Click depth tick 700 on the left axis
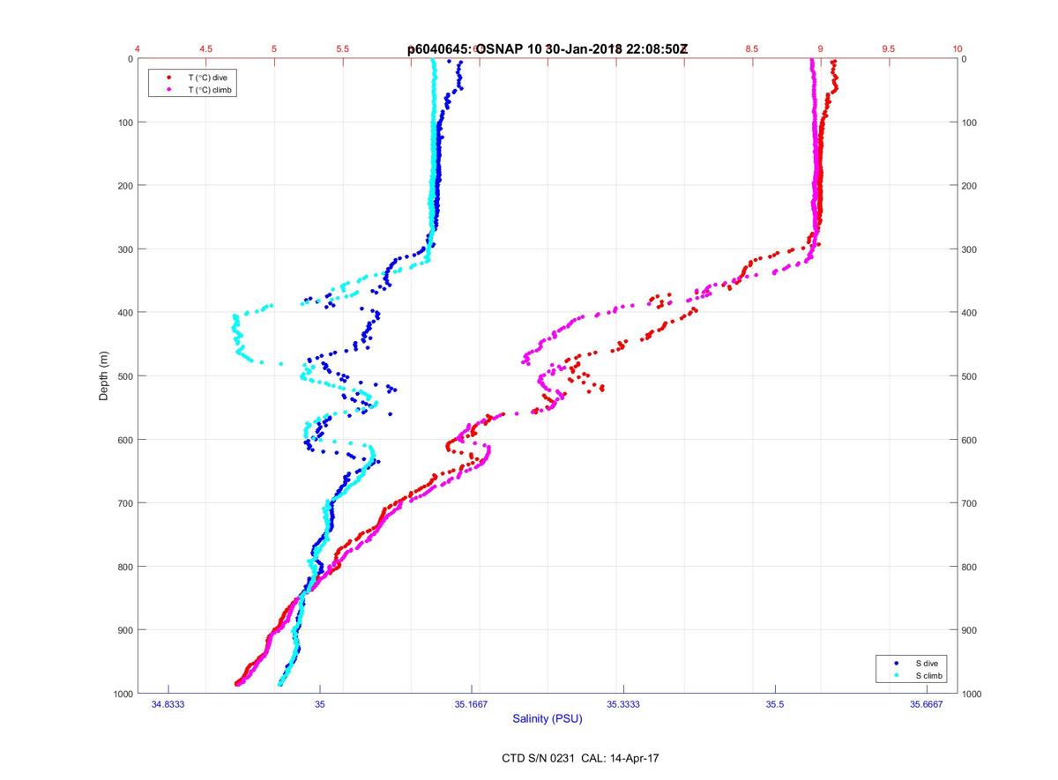Screen dimensions: 1058x780 pos(125,503)
